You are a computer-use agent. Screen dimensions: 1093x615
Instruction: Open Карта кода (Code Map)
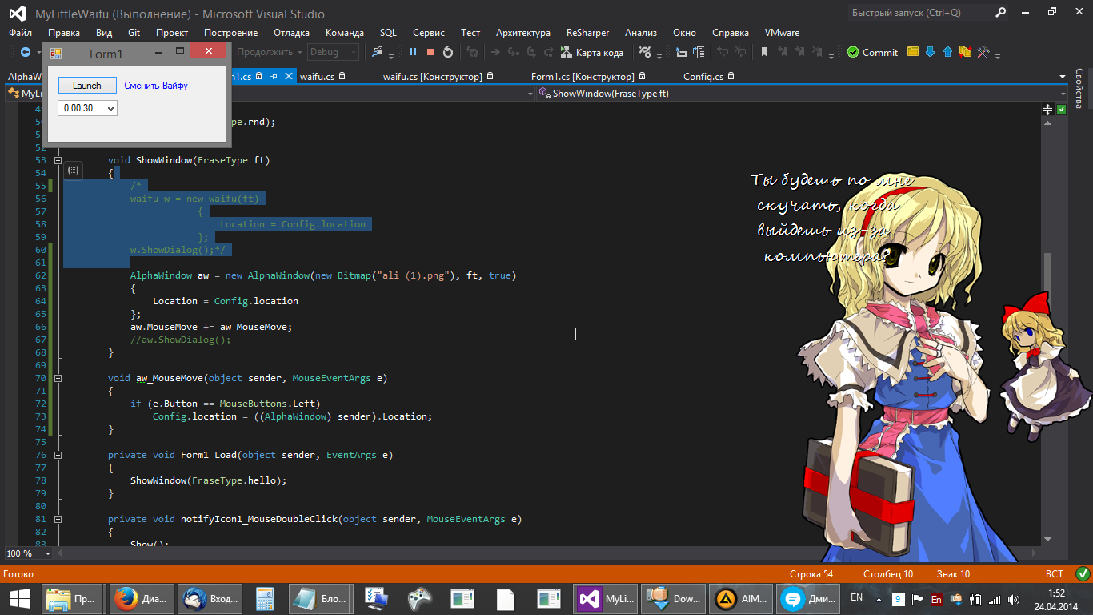coord(591,52)
